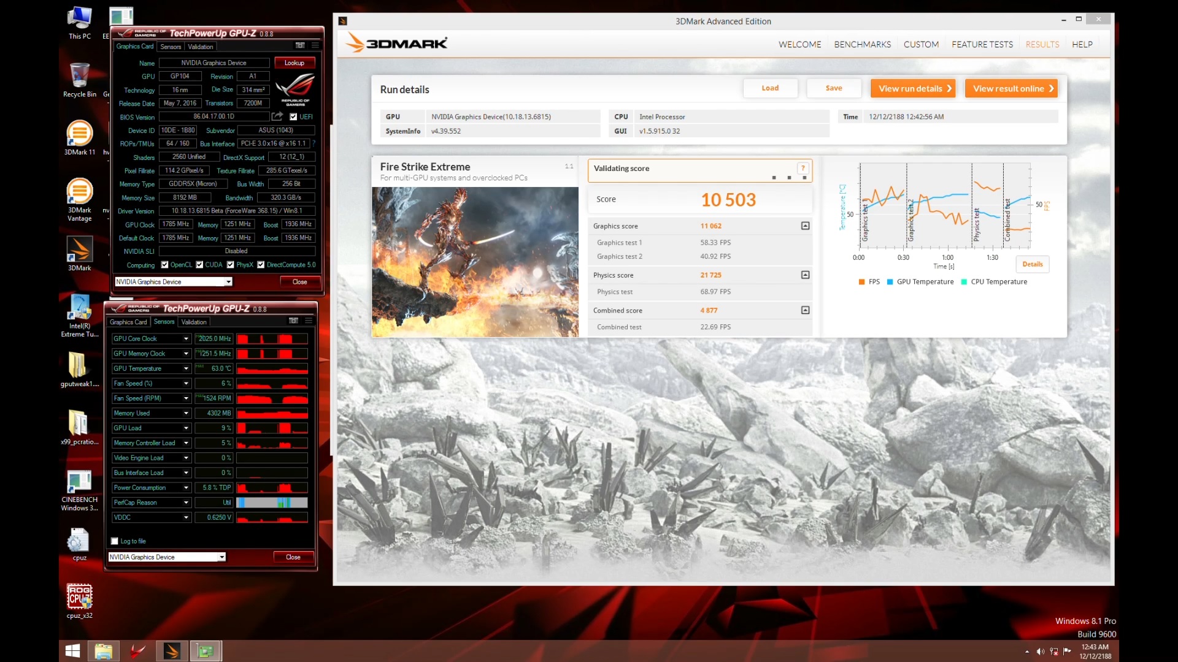Go to the CUSTOM tab in 3DMark
Image resolution: width=1178 pixels, height=662 pixels.
(x=921, y=45)
